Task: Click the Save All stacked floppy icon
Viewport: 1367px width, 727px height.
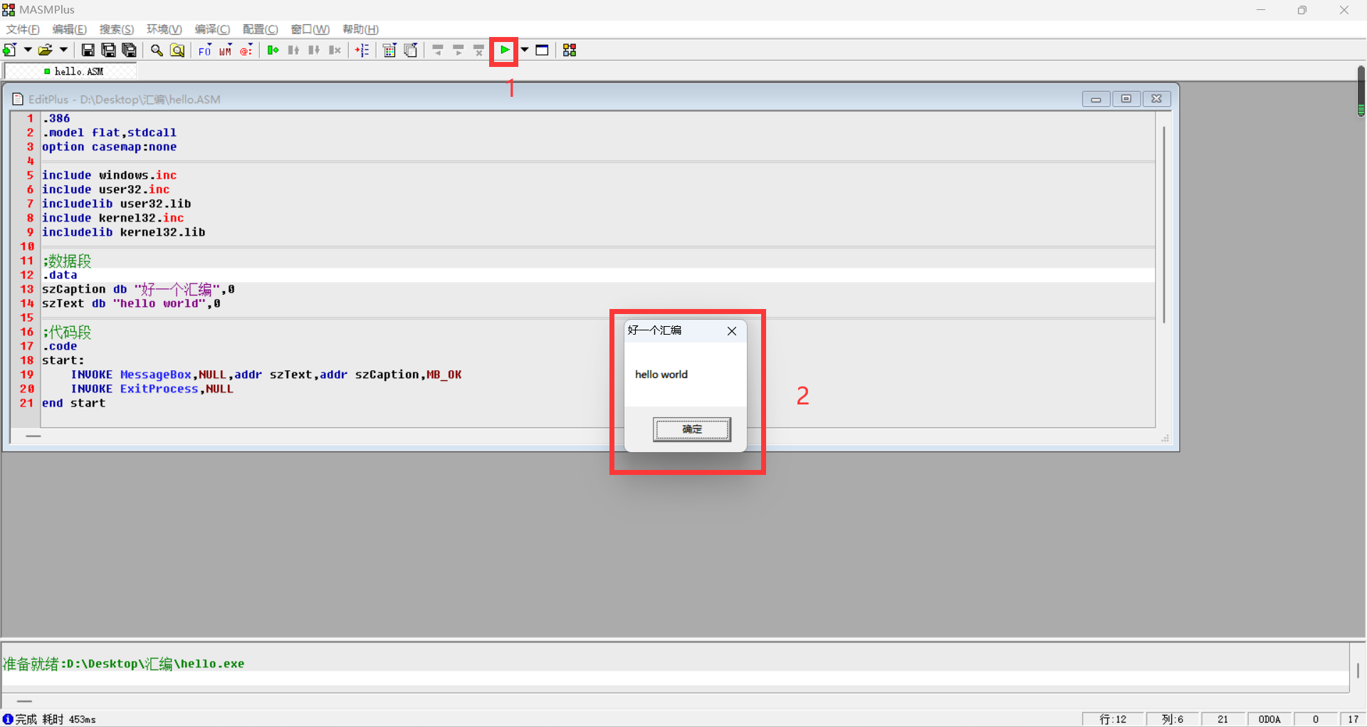Action: [129, 50]
